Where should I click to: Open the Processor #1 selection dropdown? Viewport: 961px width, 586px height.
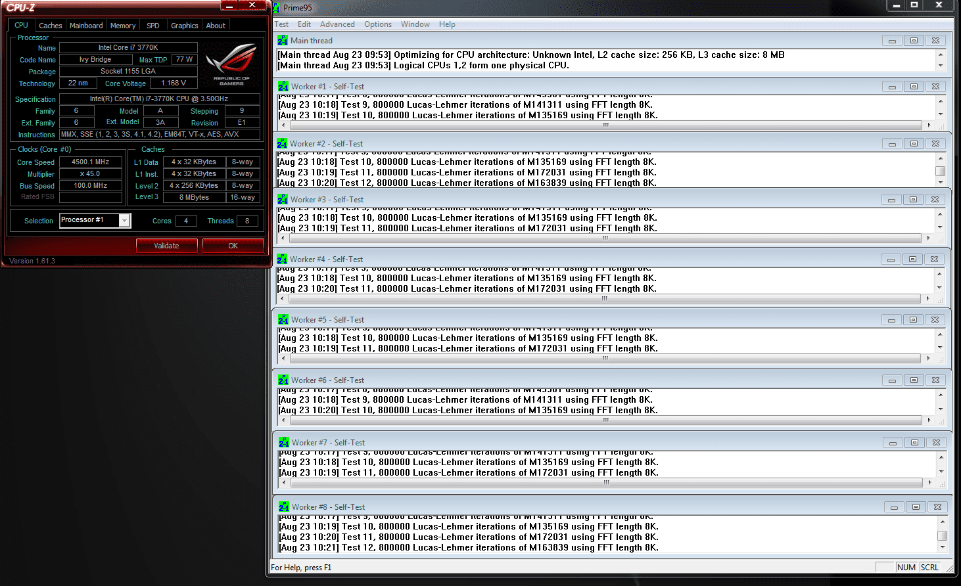[124, 221]
